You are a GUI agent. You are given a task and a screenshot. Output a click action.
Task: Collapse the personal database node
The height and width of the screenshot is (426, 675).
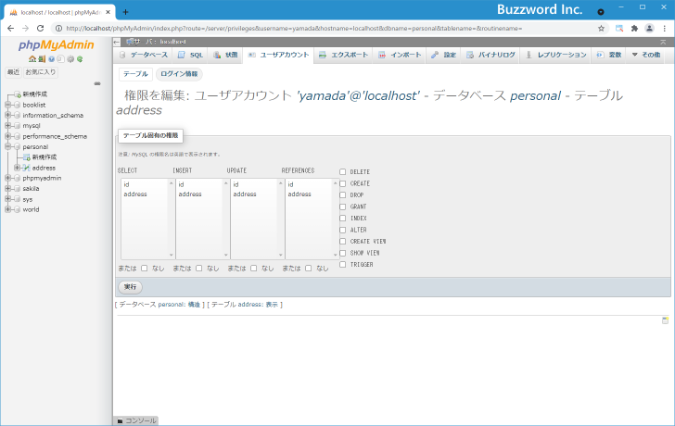click(x=7, y=146)
